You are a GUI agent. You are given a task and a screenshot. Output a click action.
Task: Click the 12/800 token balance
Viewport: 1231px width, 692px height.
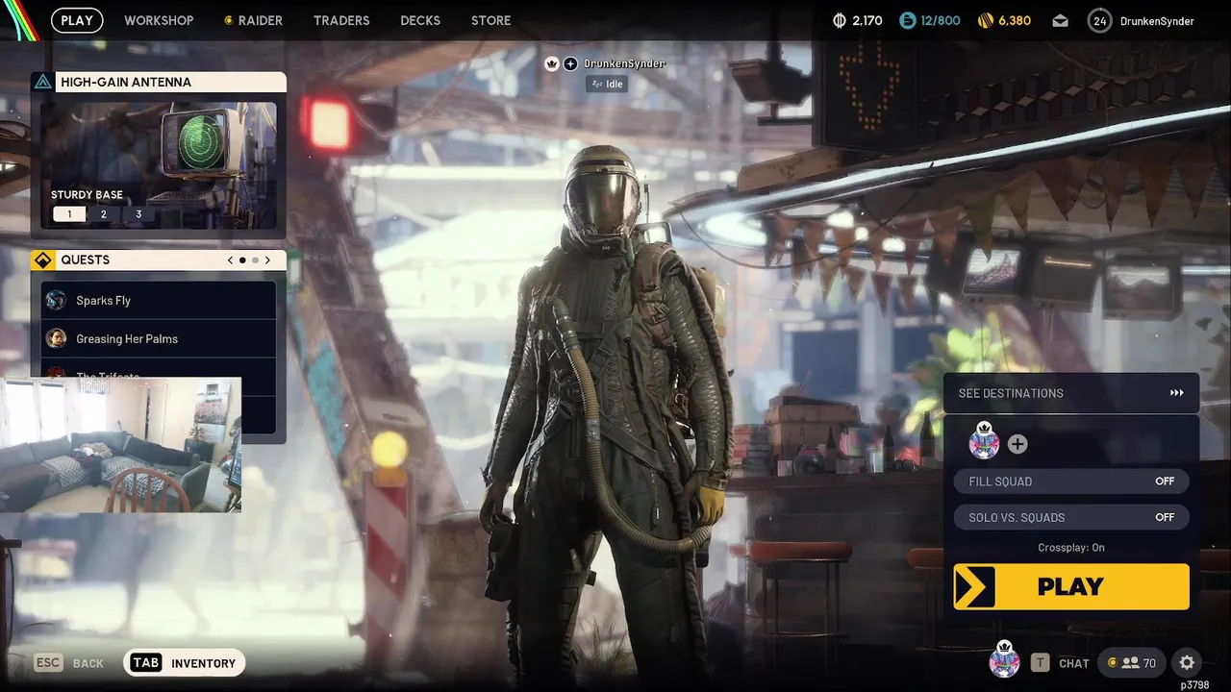(941, 20)
